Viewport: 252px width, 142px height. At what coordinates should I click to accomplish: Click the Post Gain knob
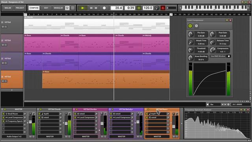point(213,34)
